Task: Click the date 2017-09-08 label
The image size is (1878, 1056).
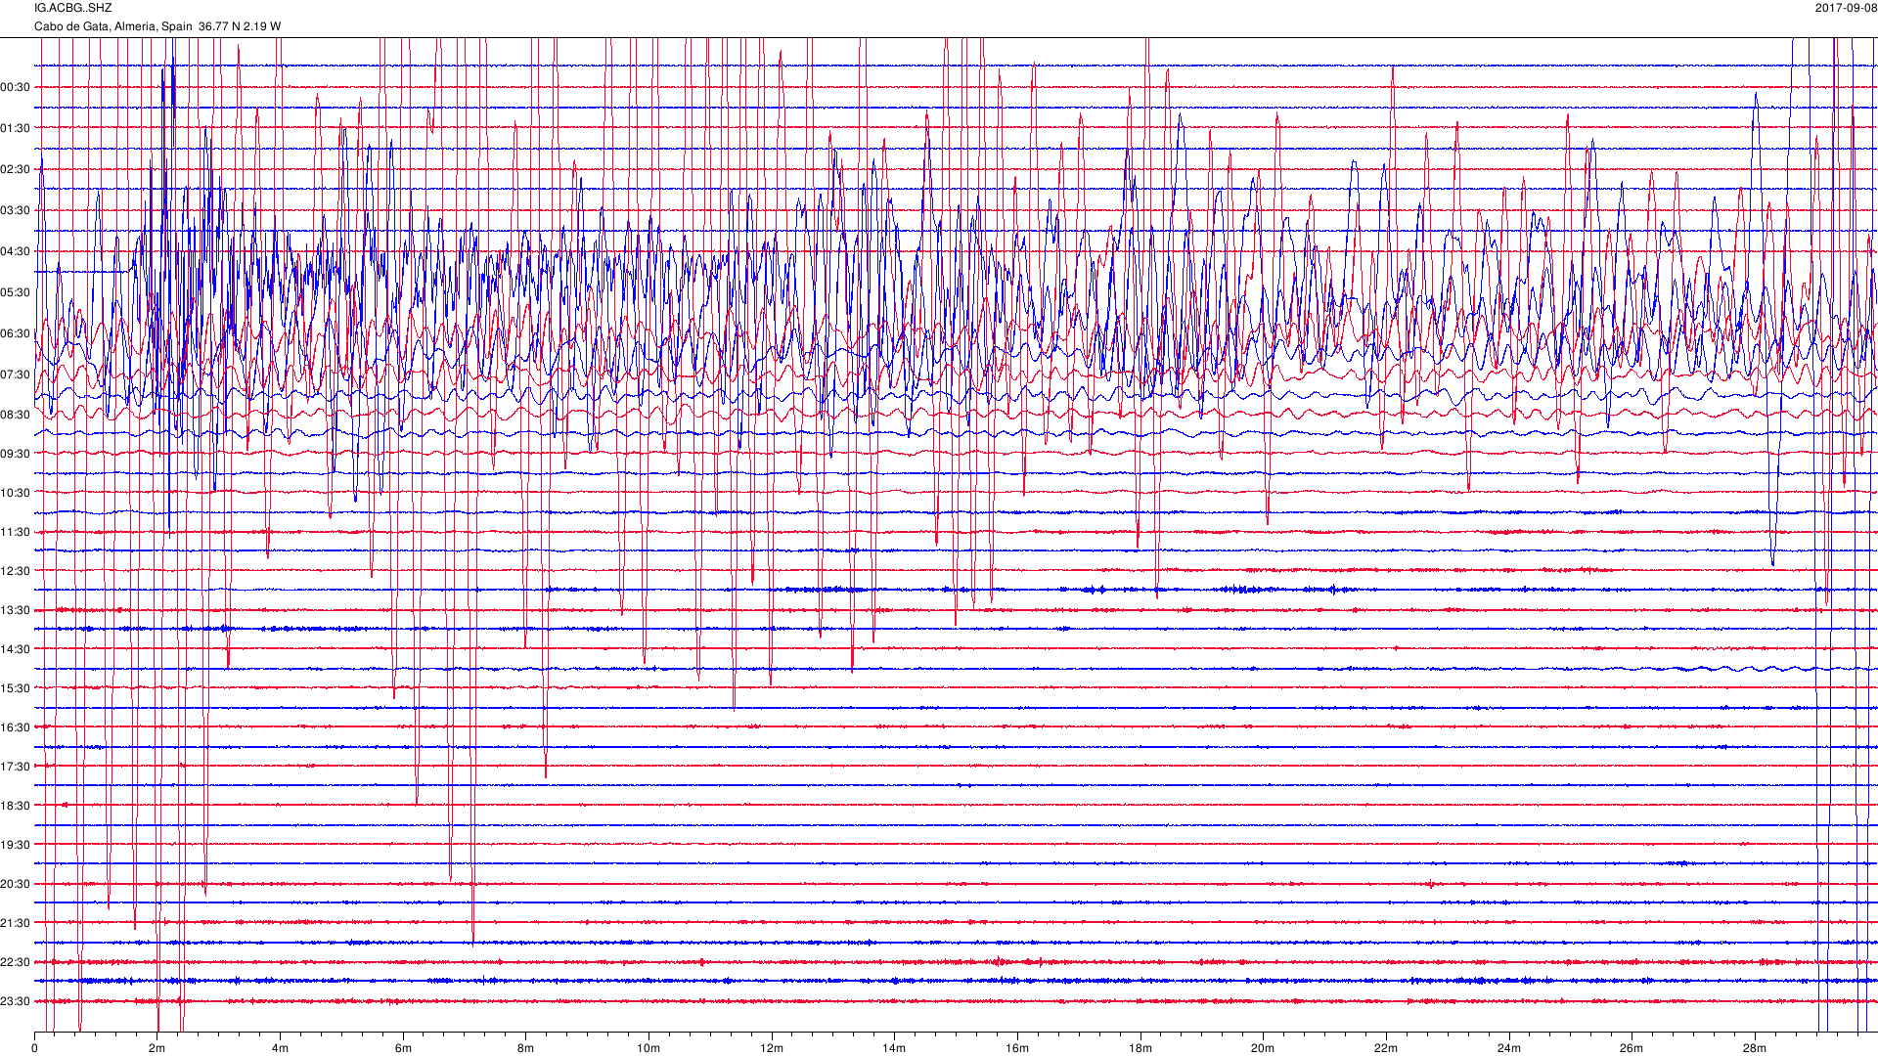Action: click(x=1846, y=8)
